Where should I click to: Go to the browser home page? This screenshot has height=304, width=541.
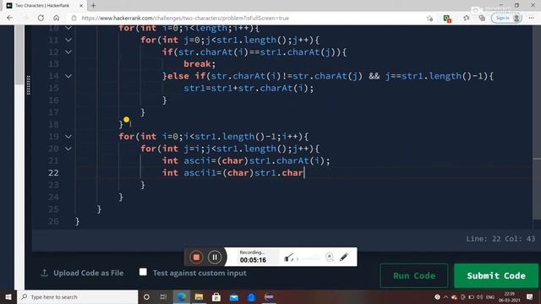(57, 18)
